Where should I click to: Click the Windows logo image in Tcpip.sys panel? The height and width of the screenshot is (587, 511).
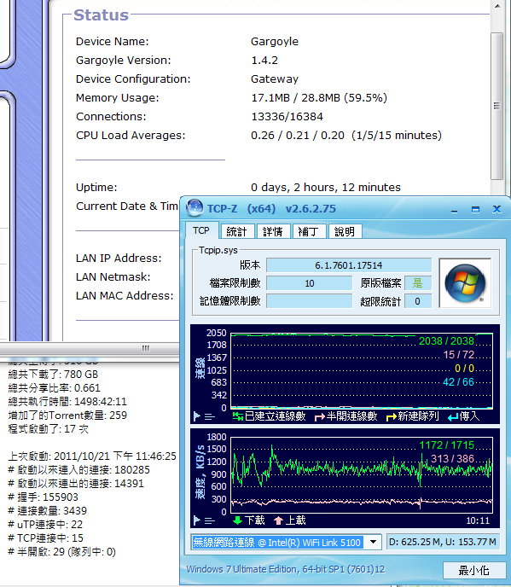pyautogui.click(x=465, y=283)
